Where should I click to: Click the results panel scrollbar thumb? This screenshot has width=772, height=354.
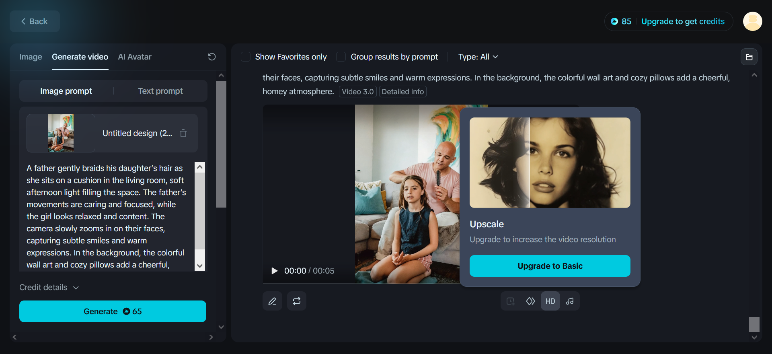tap(754, 324)
